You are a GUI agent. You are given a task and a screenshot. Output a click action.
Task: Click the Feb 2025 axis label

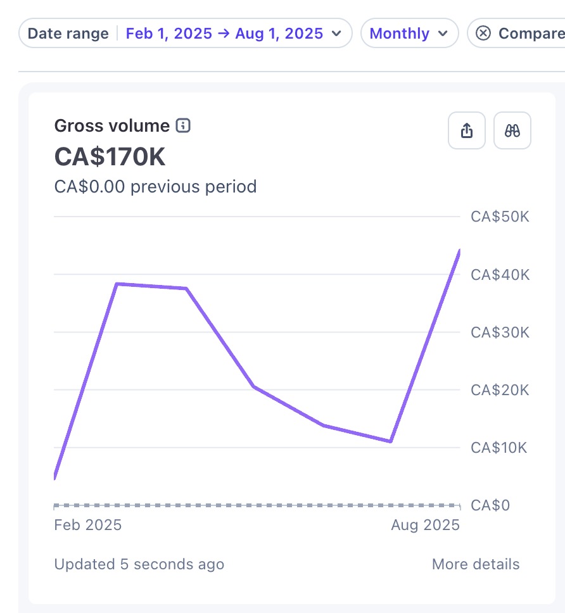[x=88, y=524]
